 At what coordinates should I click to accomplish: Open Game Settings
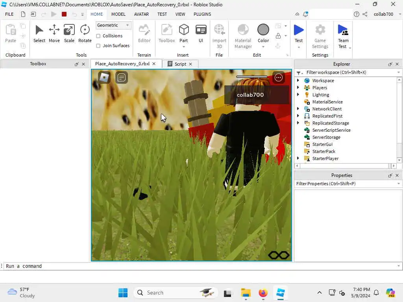pos(320,36)
